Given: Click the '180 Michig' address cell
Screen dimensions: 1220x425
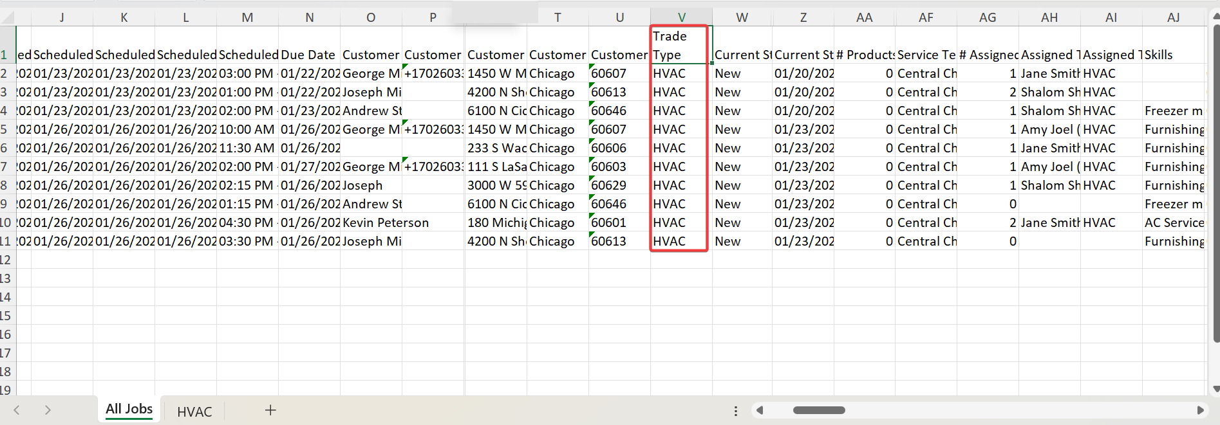Looking at the screenshot, I should pos(496,222).
